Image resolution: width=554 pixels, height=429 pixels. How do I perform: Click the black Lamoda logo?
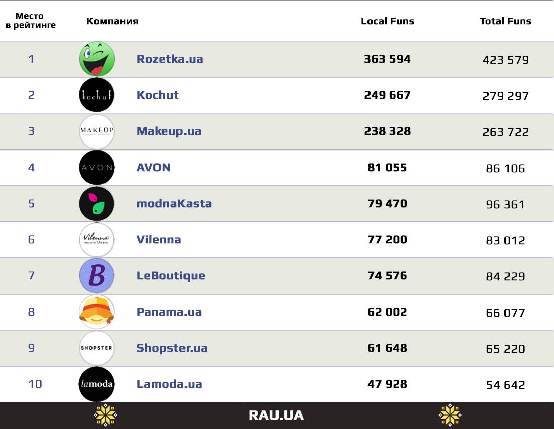coord(97,384)
